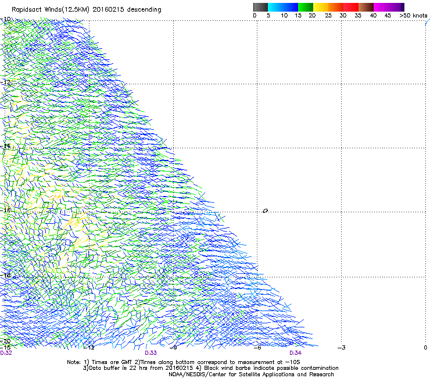Click the longitude axis label '-12' along bottom
The image size is (430, 378).
(89, 348)
